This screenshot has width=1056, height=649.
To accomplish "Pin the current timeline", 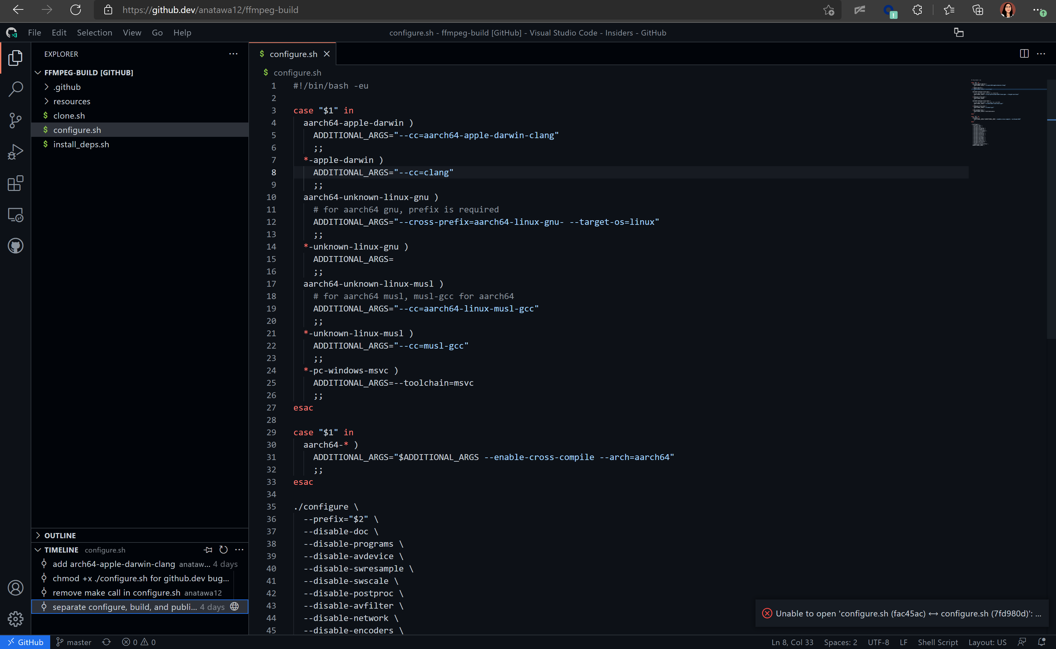I will point(208,550).
